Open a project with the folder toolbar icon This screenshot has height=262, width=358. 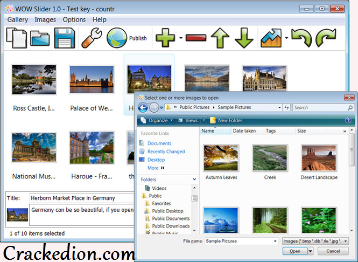(x=40, y=38)
